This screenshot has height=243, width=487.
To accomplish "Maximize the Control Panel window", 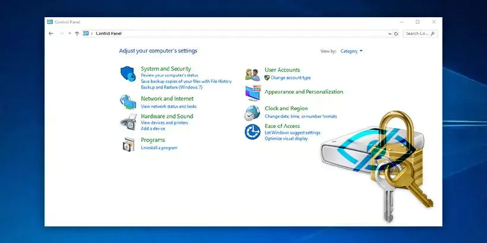I will [x=418, y=22].
